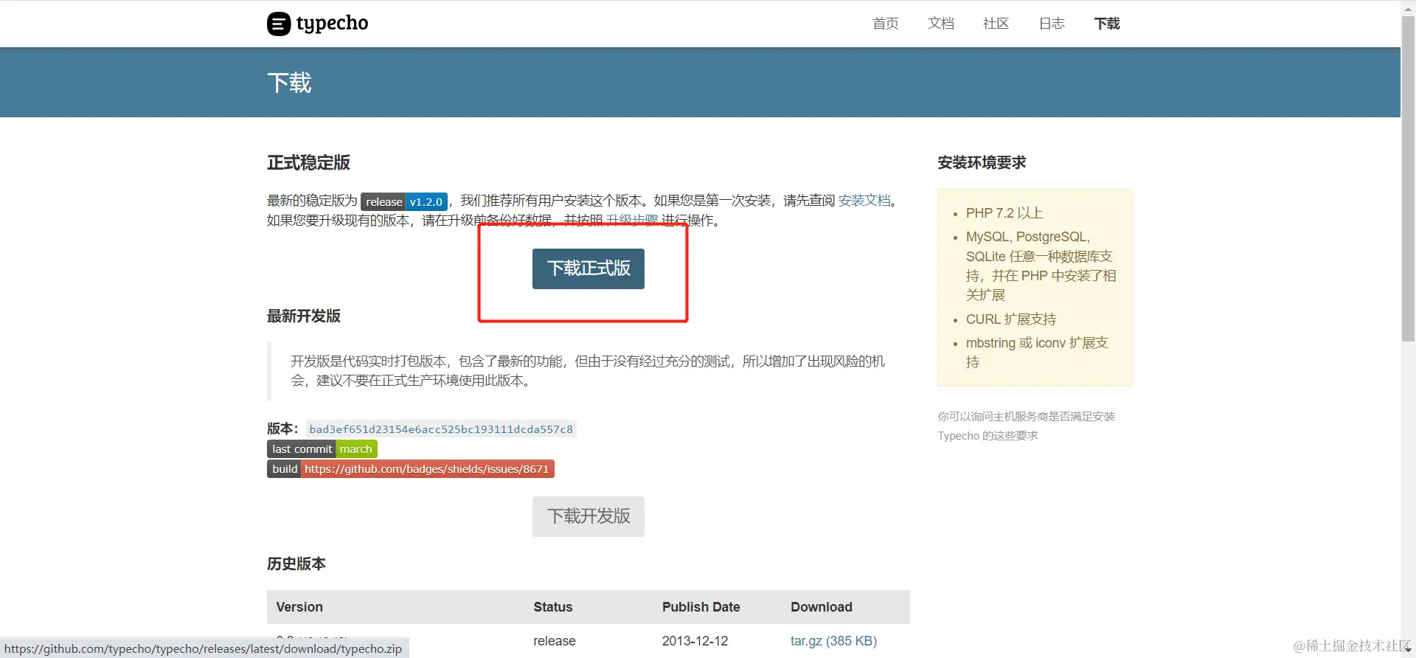Click the PHP 7.2 以上 requirement

tap(1004, 213)
